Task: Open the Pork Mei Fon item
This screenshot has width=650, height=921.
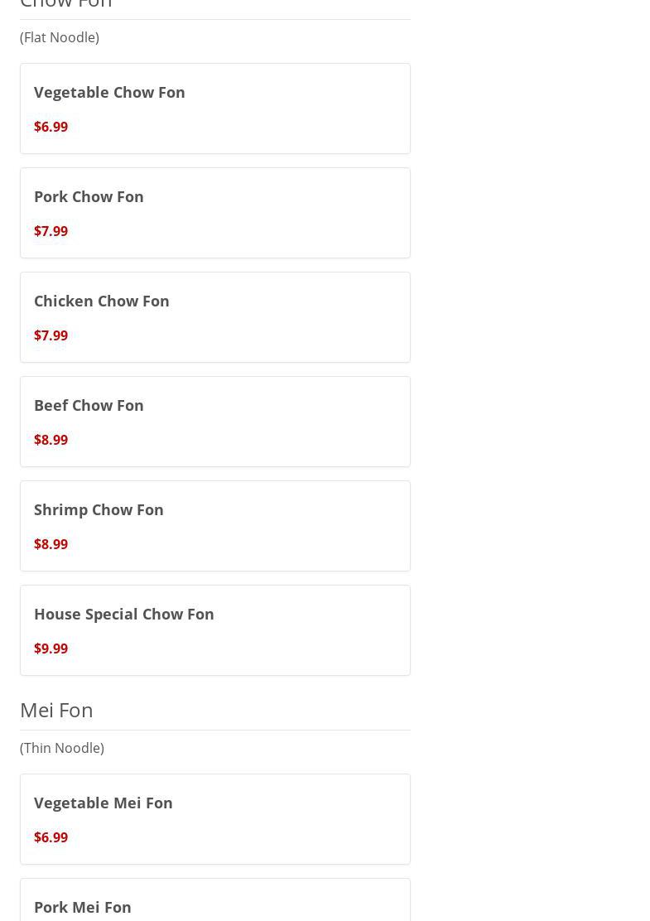Action: (82, 907)
